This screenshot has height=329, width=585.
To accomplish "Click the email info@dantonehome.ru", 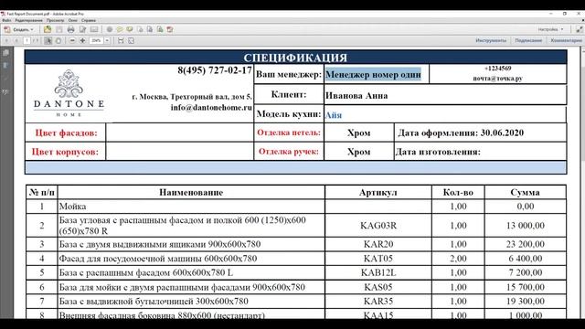I will pos(211,108).
